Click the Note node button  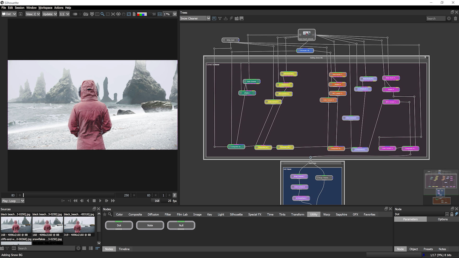pyautogui.click(x=150, y=225)
